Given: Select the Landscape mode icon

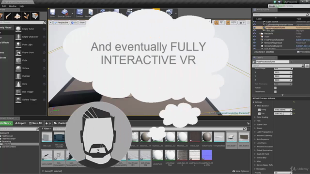Looking at the screenshot, I should click(x=17, y=16).
